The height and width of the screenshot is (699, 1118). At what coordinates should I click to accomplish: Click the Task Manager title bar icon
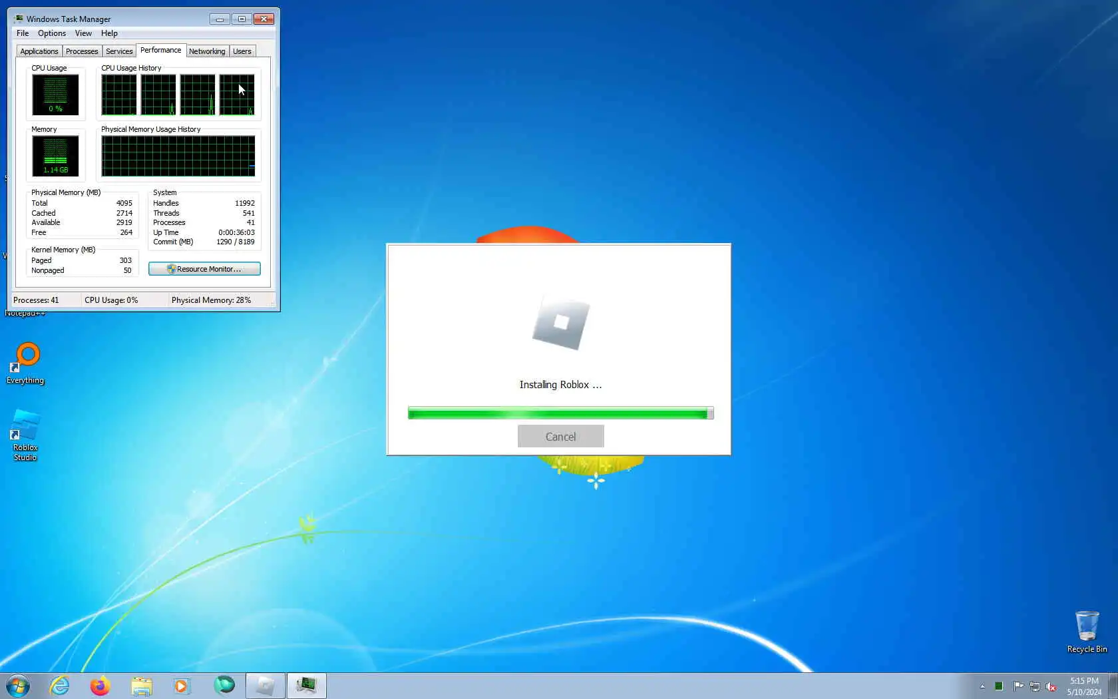(x=19, y=19)
